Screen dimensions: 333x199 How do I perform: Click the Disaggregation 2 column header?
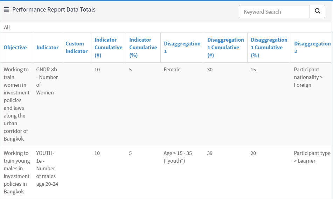tap(312, 48)
